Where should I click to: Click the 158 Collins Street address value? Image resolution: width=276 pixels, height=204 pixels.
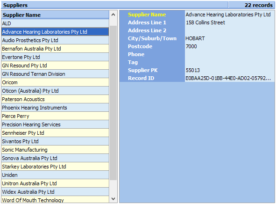click(229, 22)
